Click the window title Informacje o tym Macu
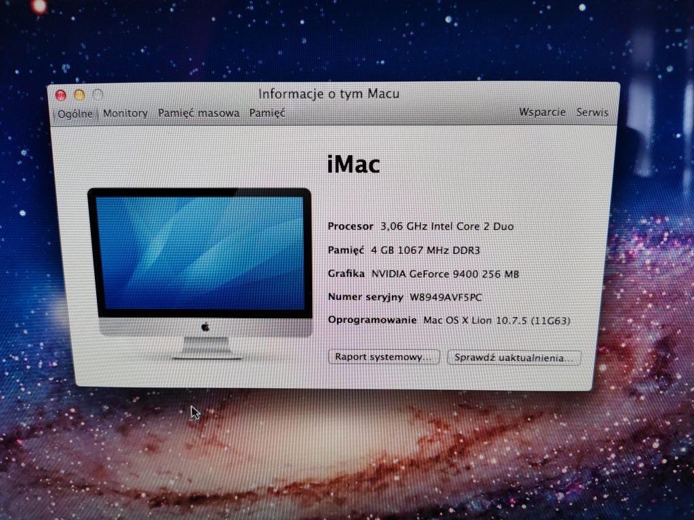The image size is (694, 520). point(329,93)
